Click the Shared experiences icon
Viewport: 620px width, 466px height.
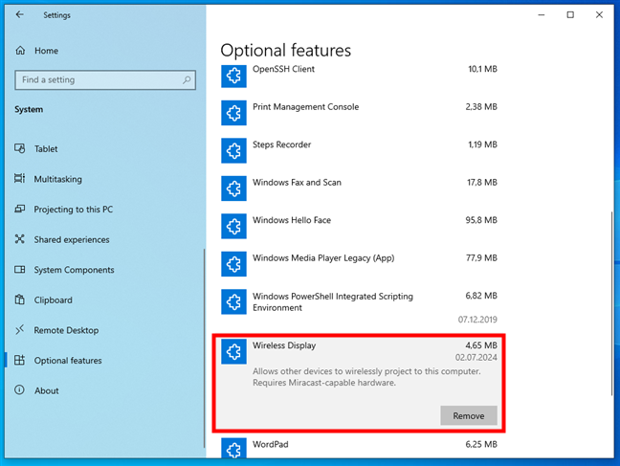(20, 239)
